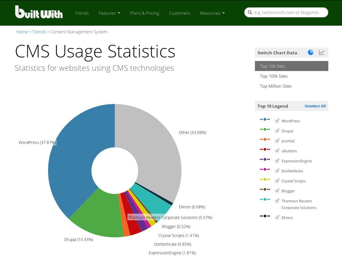The image size is (342, 257).
Task: Click the Blogger legend line marker
Action: click(265, 189)
